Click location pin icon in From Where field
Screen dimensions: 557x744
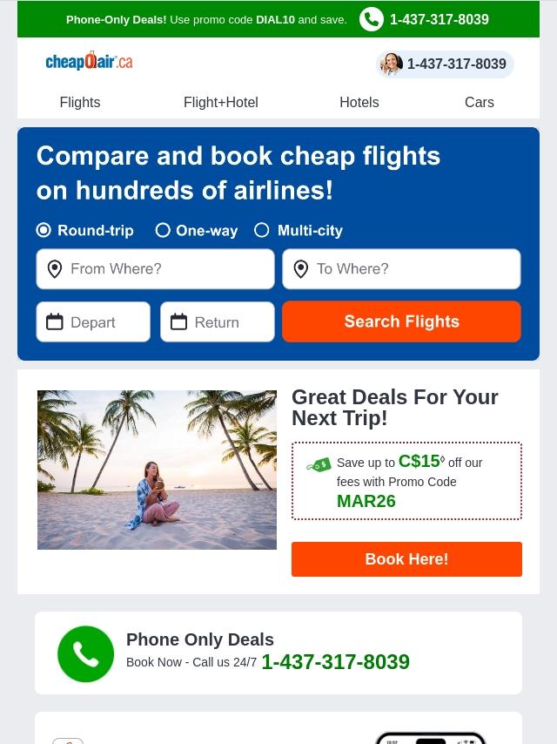55,269
